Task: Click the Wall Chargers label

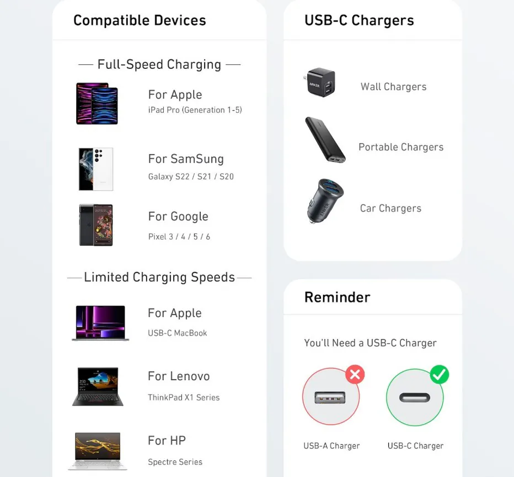Action: coord(393,87)
